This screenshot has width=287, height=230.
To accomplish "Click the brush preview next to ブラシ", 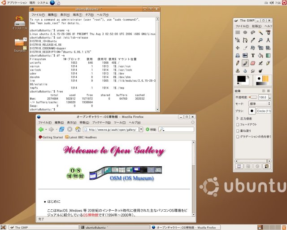I will [x=252, y=111].
